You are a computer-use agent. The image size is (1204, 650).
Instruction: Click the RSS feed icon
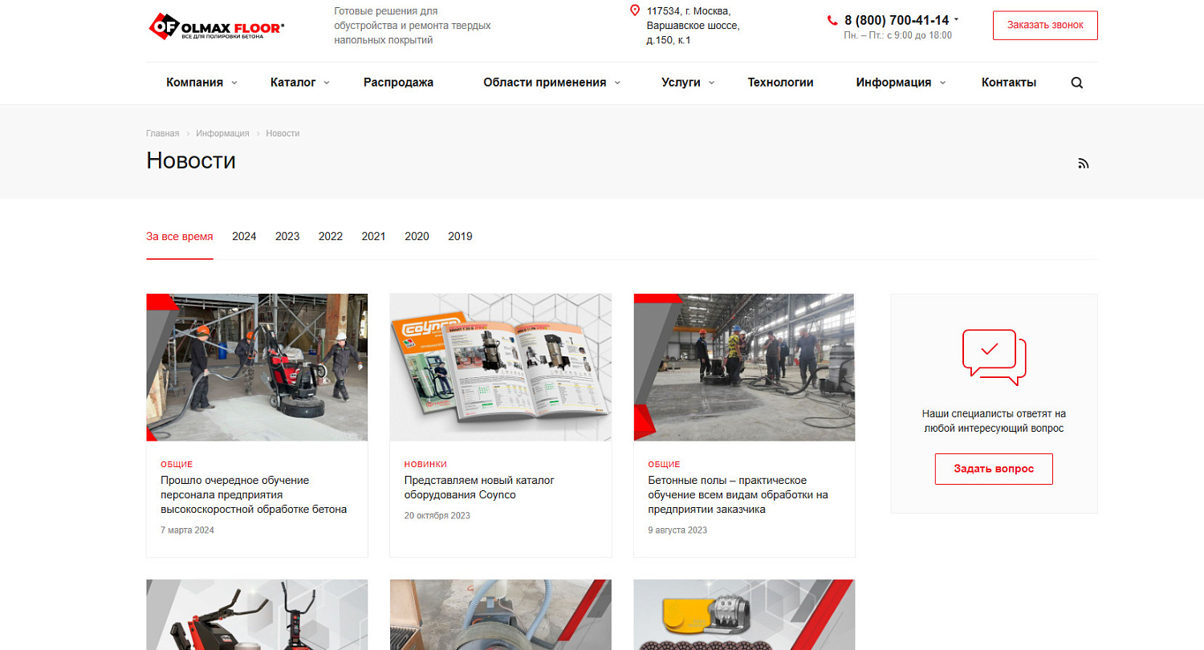click(1084, 163)
